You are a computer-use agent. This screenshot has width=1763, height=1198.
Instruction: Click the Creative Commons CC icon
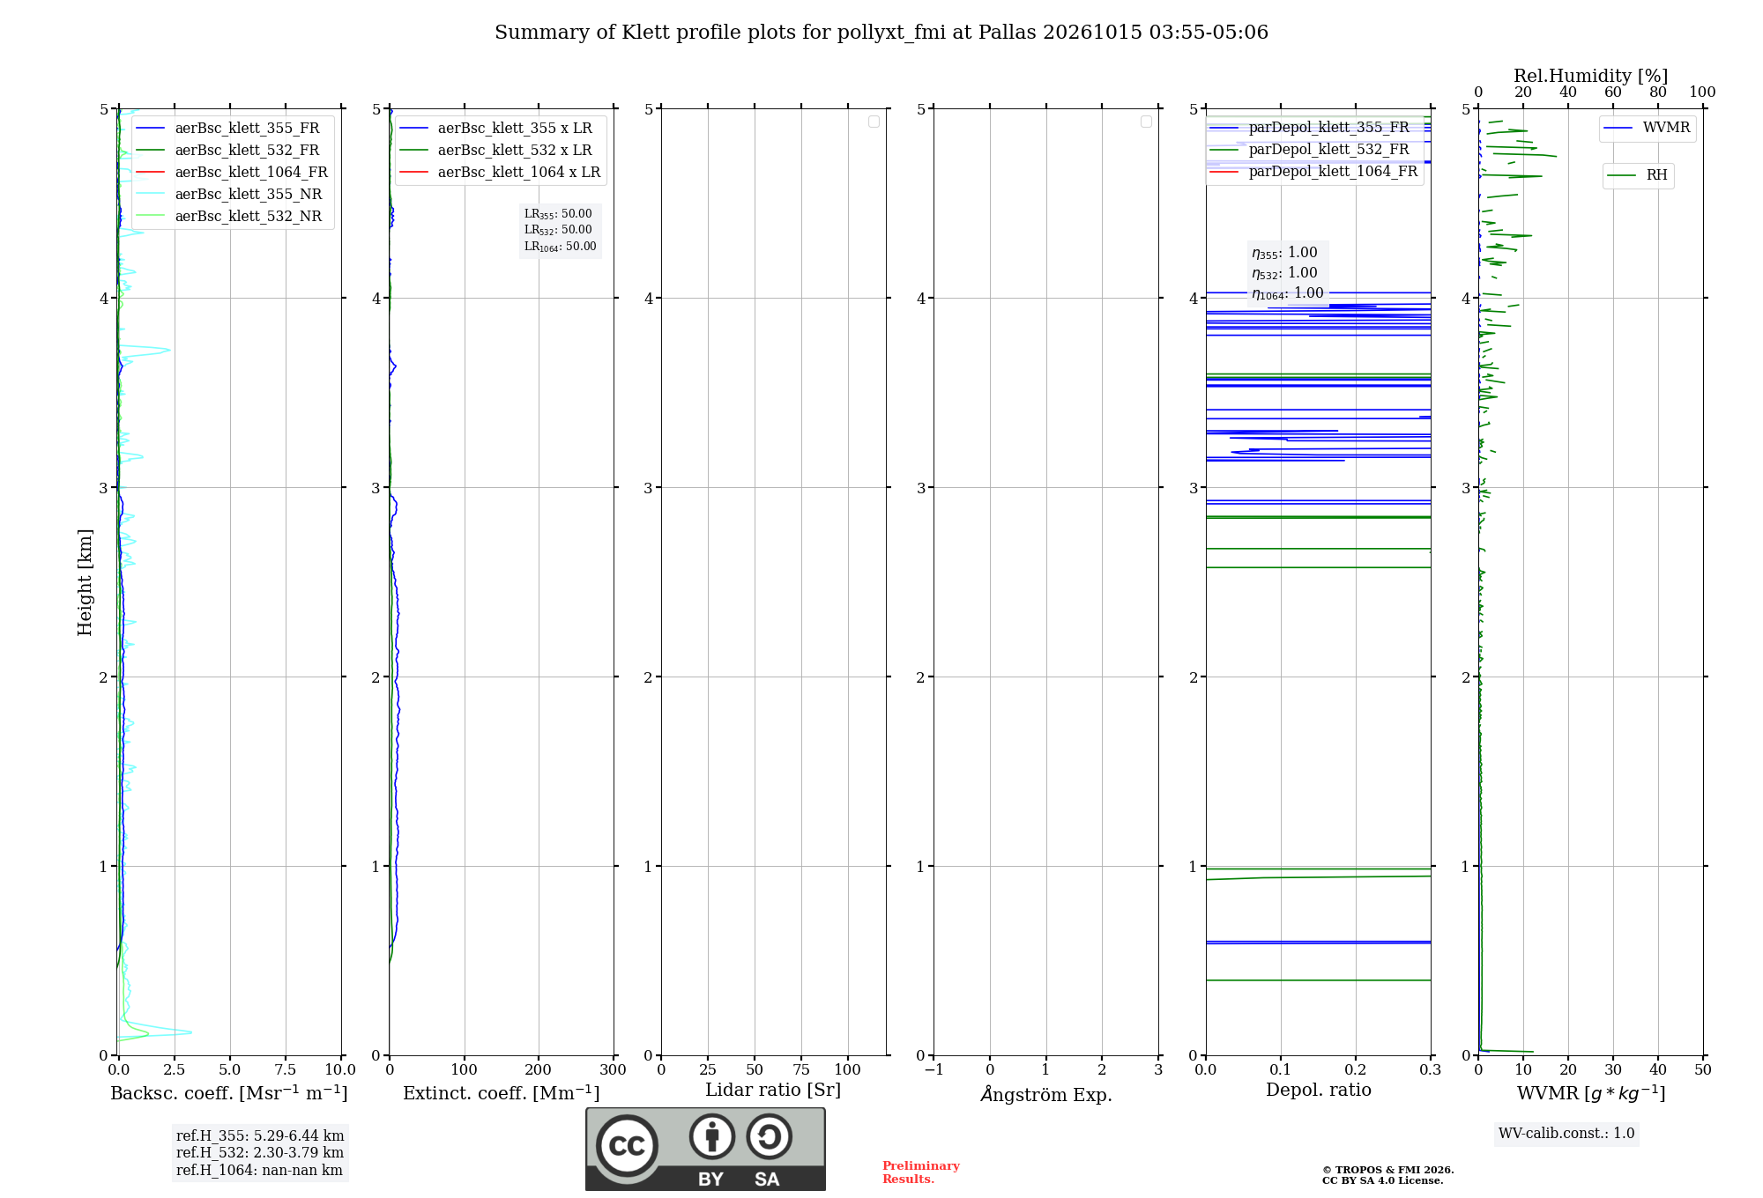click(x=627, y=1146)
